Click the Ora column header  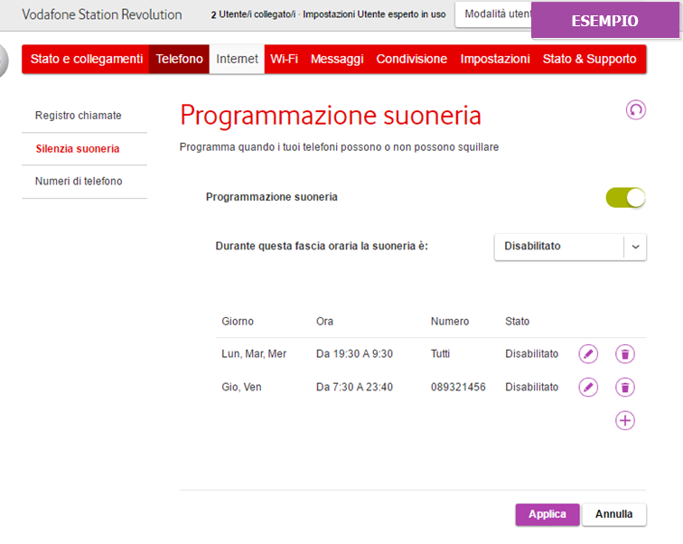pyautogui.click(x=324, y=322)
